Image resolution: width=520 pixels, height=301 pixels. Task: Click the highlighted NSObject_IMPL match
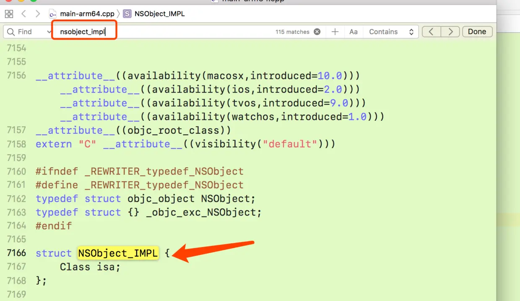pyautogui.click(x=118, y=253)
